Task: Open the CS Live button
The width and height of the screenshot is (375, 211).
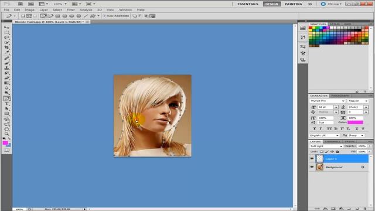Action: (x=332, y=4)
